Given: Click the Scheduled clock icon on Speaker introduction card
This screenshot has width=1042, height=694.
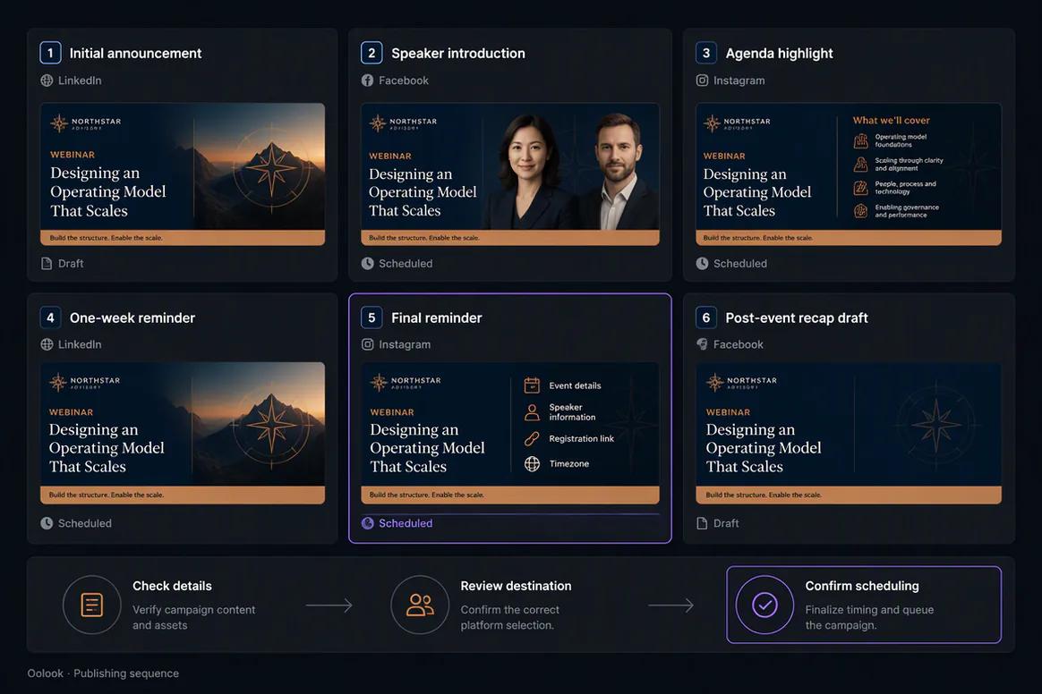Looking at the screenshot, I should click(x=368, y=264).
